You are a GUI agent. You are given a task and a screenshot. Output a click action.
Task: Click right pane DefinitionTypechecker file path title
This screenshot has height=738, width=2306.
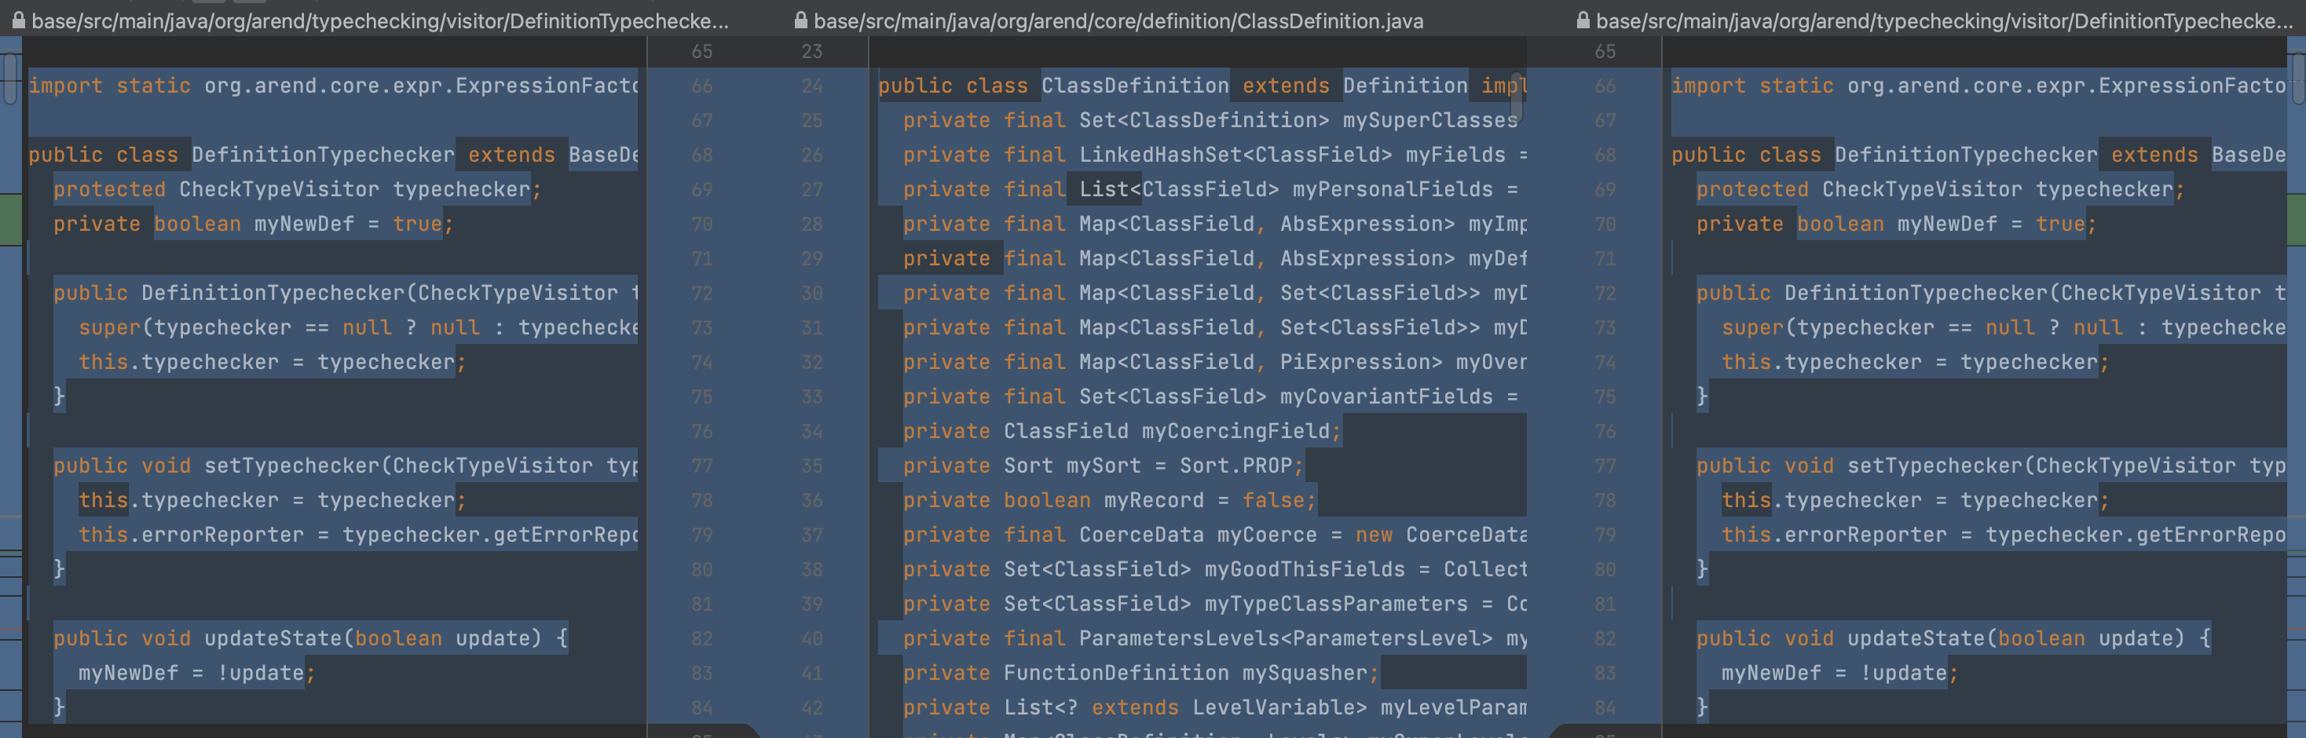tap(1945, 20)
